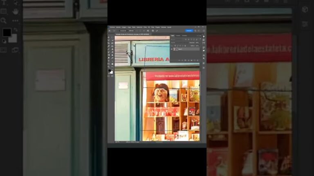Toggle Quick Mask mode below color swatches
Screen dimensions: 314x176
point(108,76)
